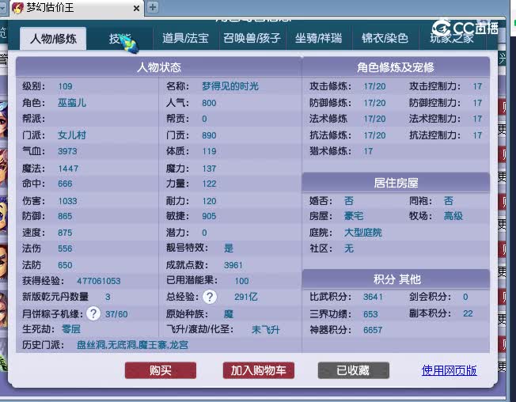Image resolution: width=516 pixels, height=402 pixels.
Task: Click the 庭院 value 大型庭院
Action: coord(363,233)
